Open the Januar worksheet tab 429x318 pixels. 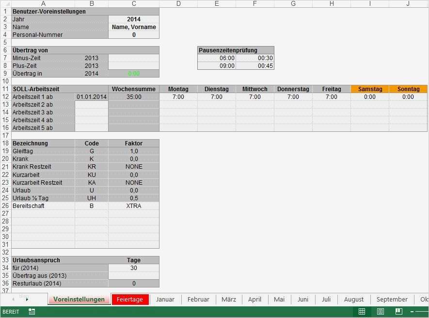click(x=165, y=299)
